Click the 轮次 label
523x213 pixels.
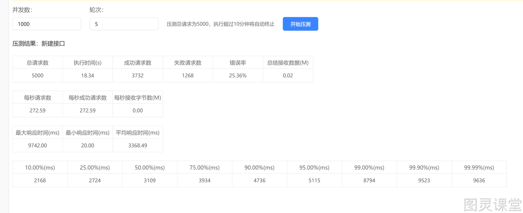(96, 10)
